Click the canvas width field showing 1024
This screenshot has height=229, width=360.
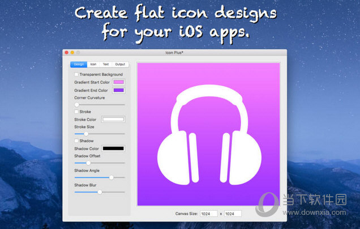coord(209,214)
